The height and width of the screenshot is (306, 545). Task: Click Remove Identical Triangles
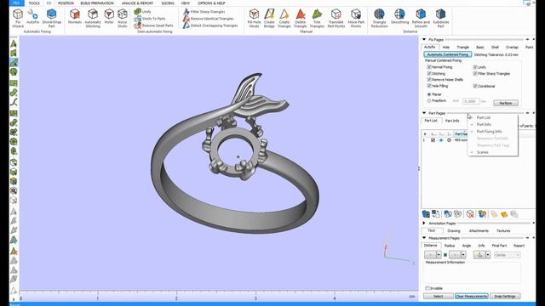tap(209, 19)
